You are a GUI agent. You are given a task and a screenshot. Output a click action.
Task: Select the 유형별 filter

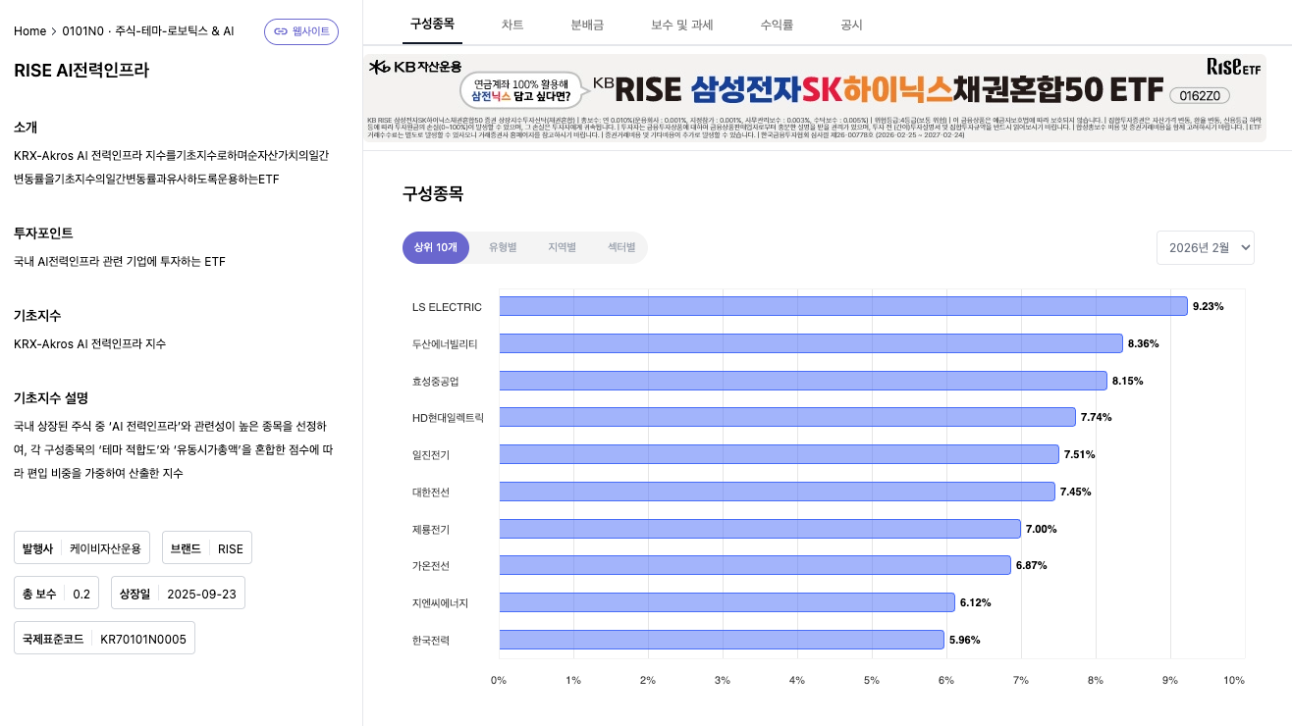tap(503, 248)
